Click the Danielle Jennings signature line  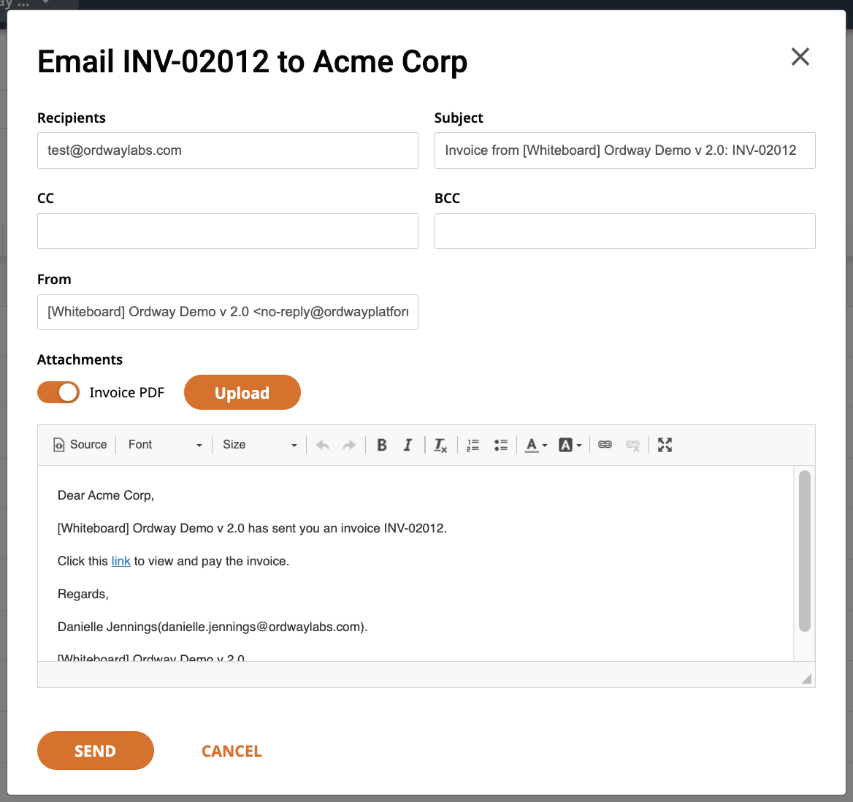[x=213, y=627]
